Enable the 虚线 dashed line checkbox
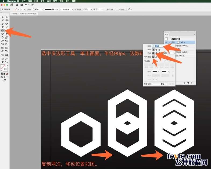 click(145, 61)
